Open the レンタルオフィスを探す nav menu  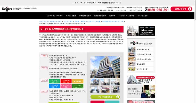[55, 16]
